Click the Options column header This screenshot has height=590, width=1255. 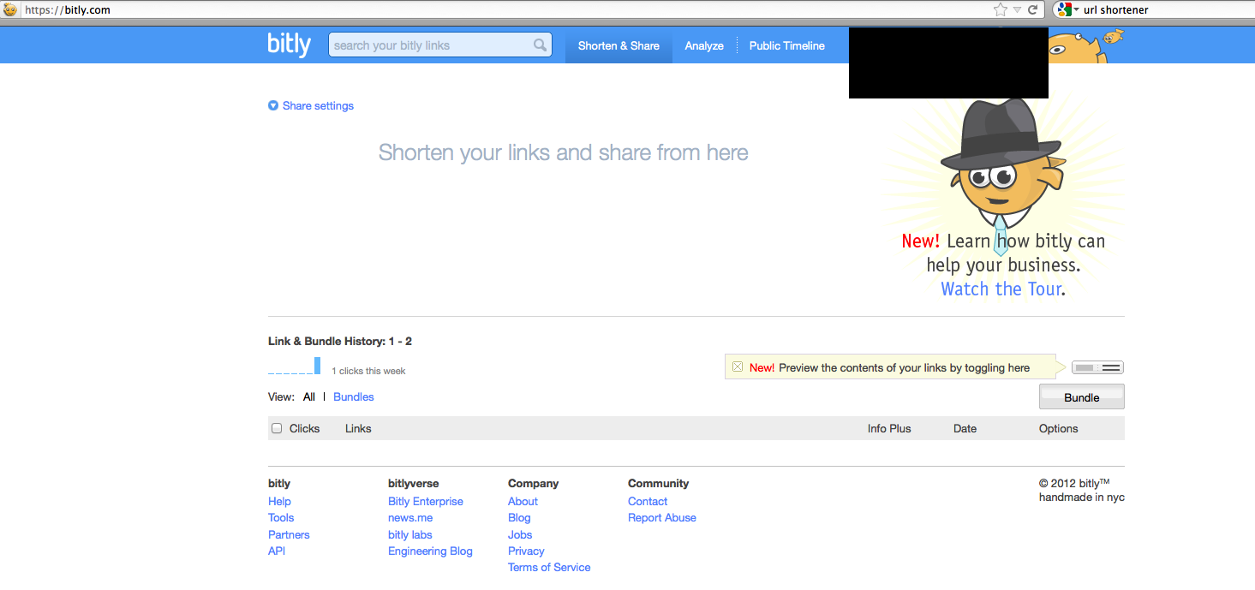click(1059, 428)
